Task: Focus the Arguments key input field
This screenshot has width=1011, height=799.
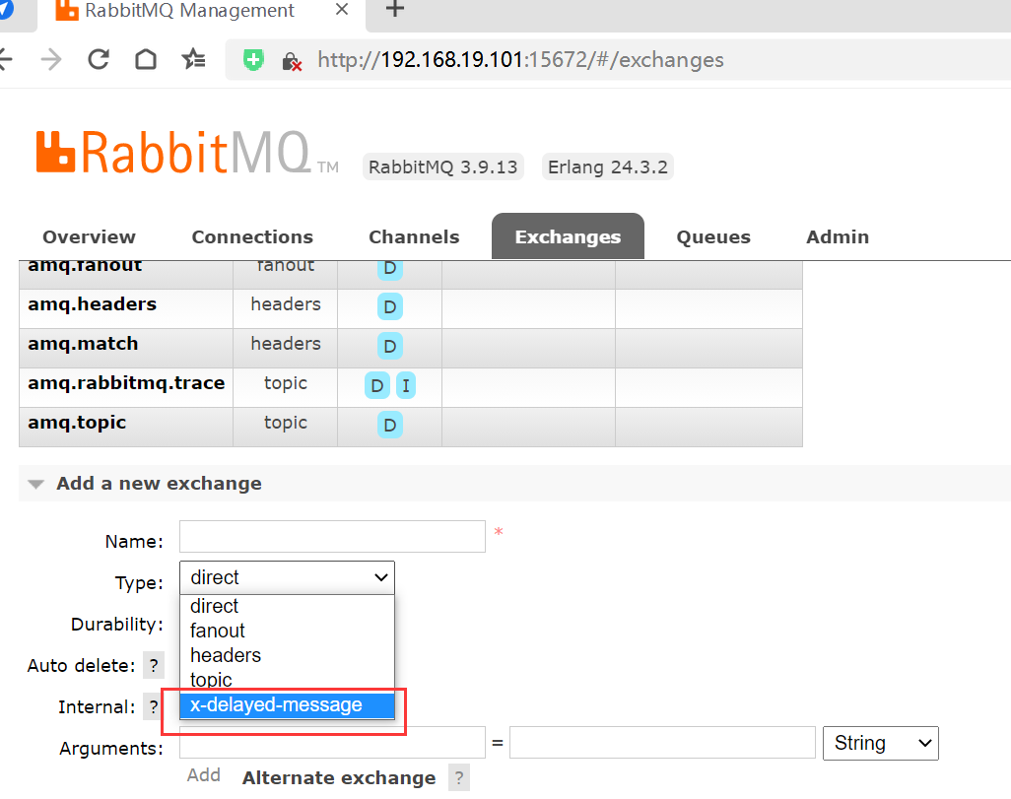Action: click(332, 743)
